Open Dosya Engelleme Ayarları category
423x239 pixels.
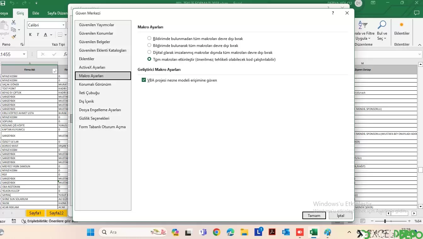103,110
